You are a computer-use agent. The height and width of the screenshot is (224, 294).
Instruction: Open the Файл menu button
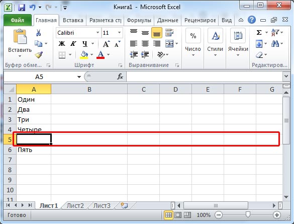(x=18, y=20)
